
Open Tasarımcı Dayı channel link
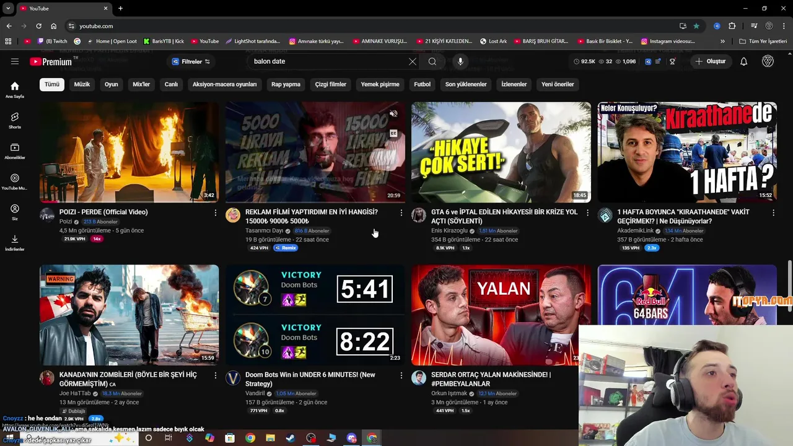click(x=264, y=230)
